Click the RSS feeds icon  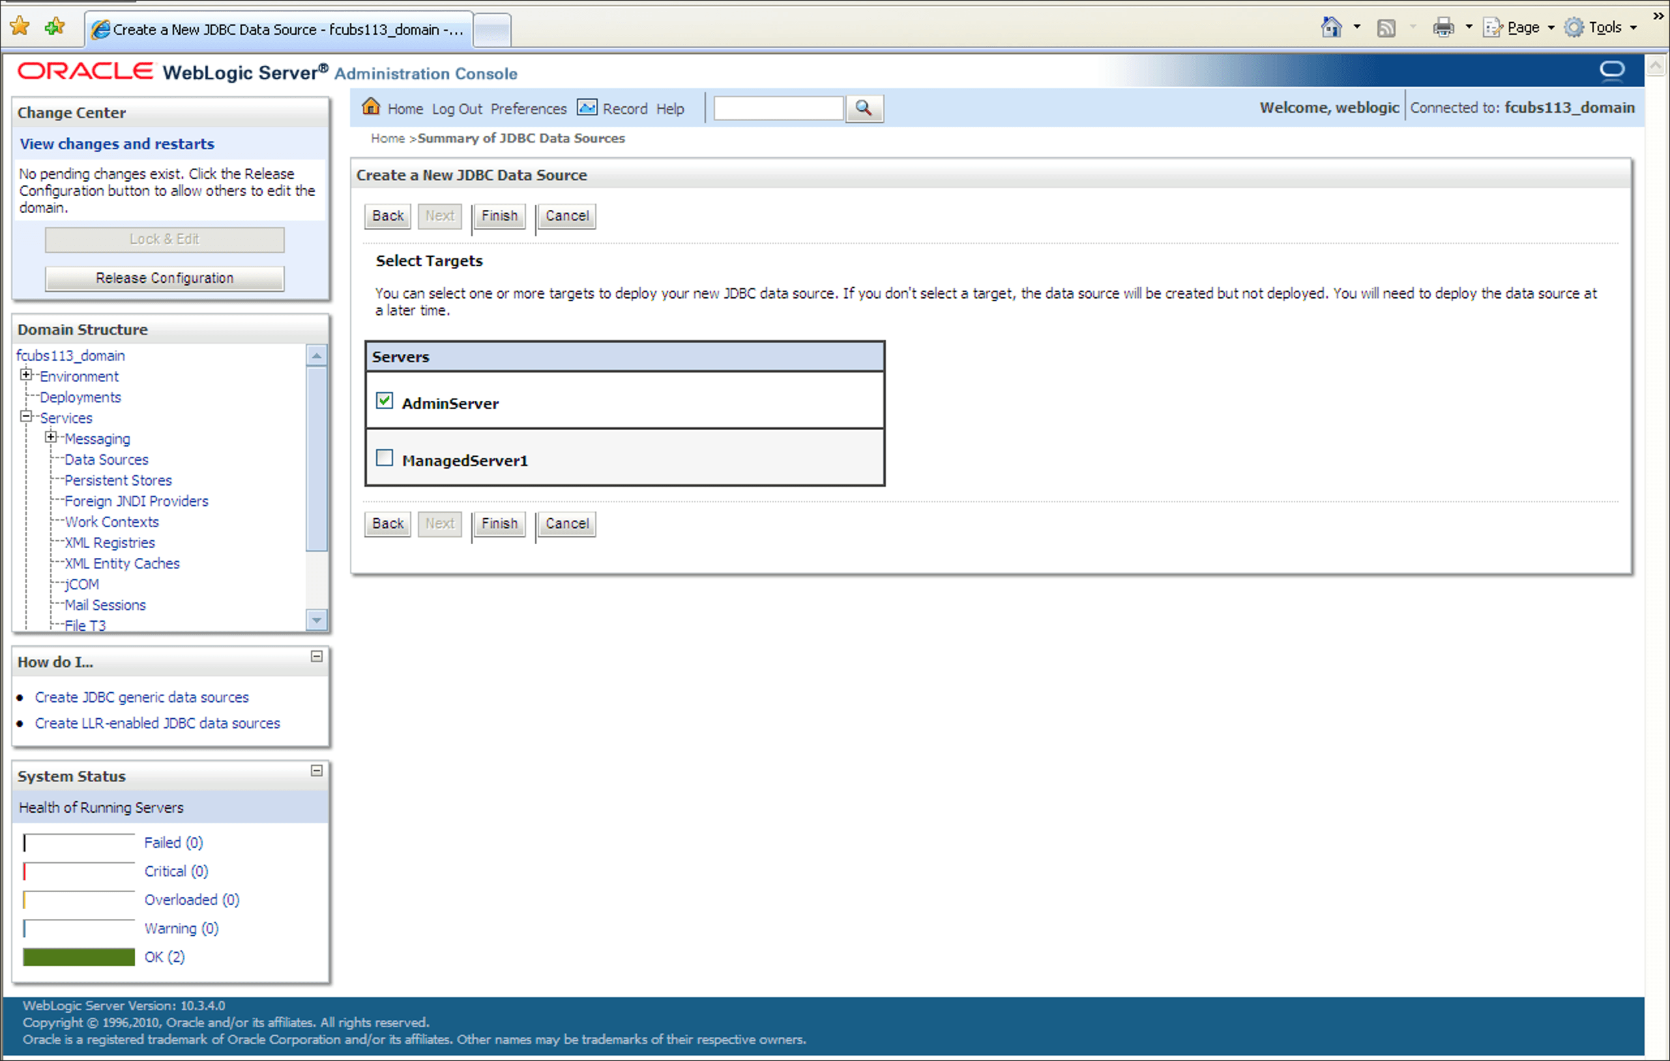click(1386, 28)
